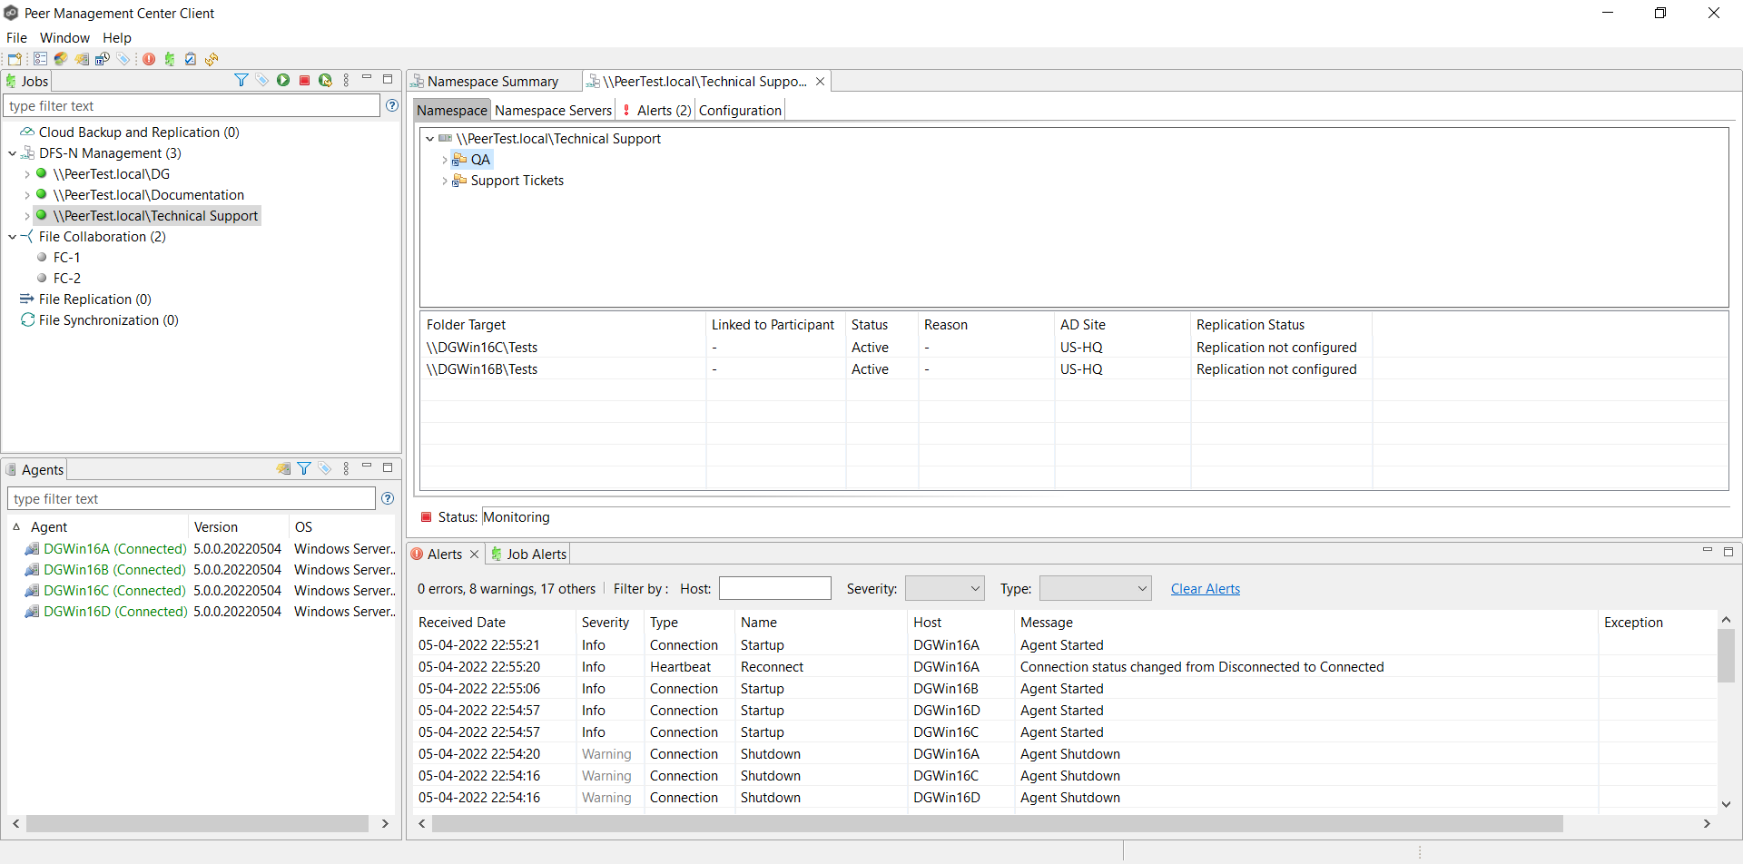Close the Alerts tab
The width and height of the screenshot is (1743, 864).
coord(474,554)
